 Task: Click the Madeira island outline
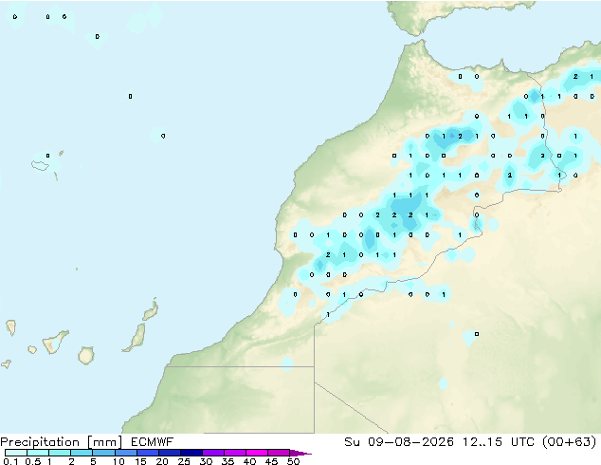coord(40,166)
